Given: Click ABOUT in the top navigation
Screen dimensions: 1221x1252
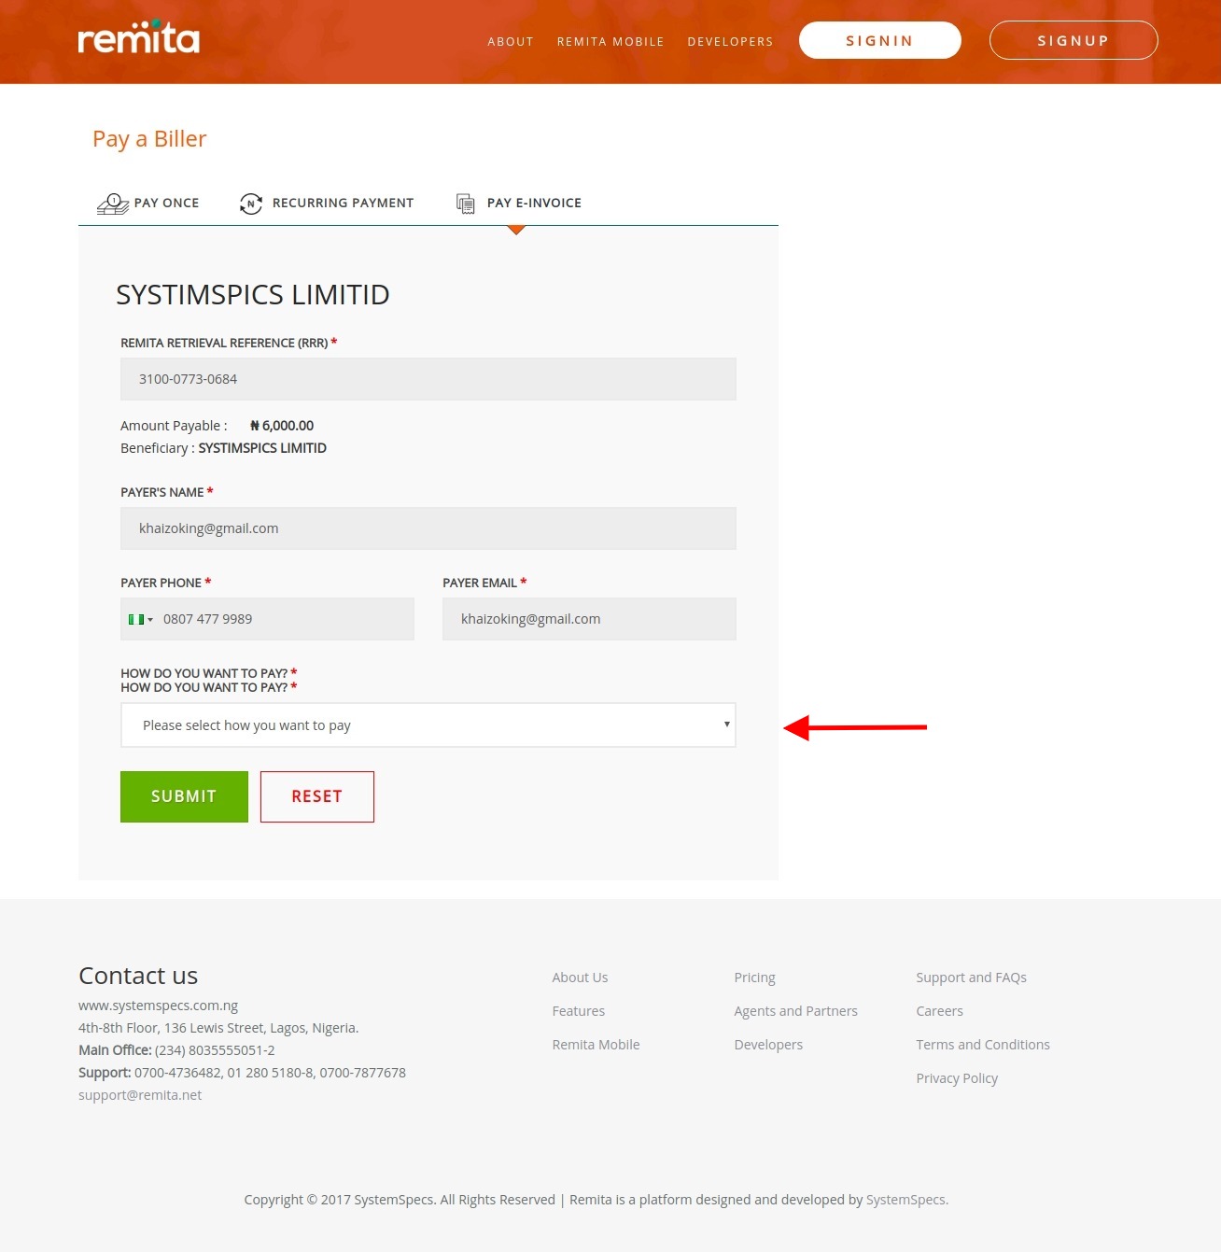Looking at the screenshot, I should coord(511,41).
